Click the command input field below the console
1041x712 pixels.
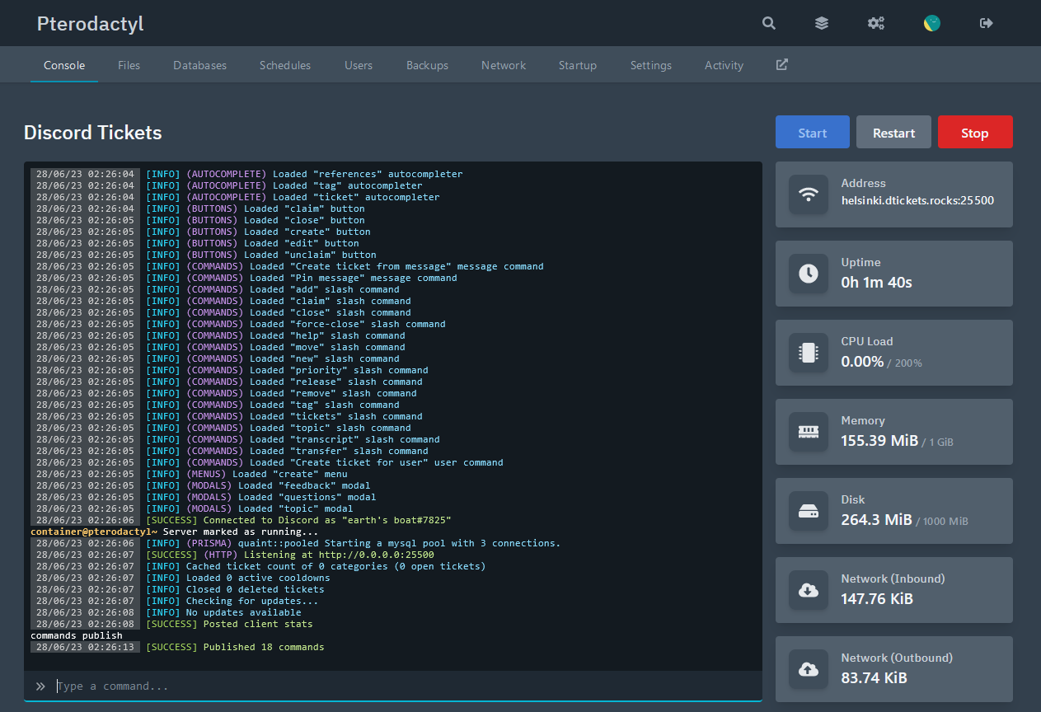tap(247, 686)
